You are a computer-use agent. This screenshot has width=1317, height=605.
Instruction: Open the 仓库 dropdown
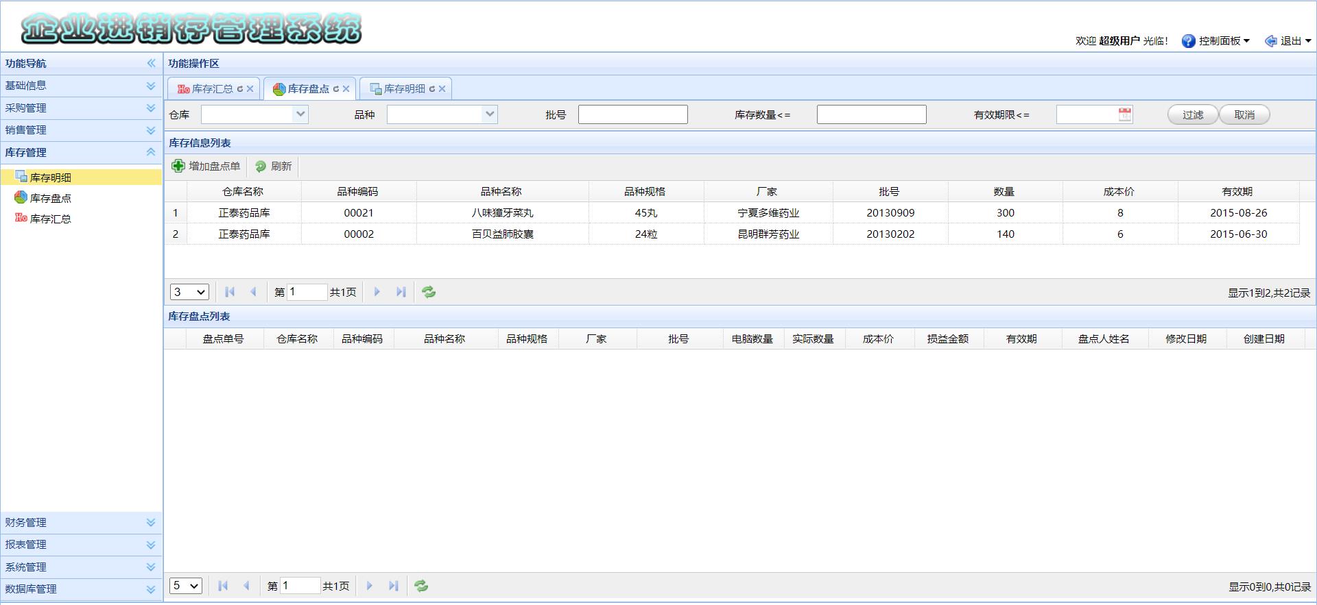pyautogui.click(x=300, y=114)
